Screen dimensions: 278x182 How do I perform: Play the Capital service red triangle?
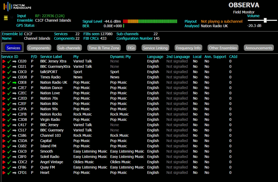pos(4,141)
